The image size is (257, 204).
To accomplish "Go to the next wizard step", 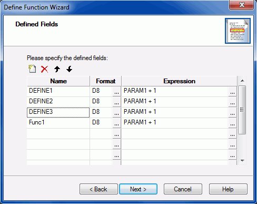I will 138,189.
